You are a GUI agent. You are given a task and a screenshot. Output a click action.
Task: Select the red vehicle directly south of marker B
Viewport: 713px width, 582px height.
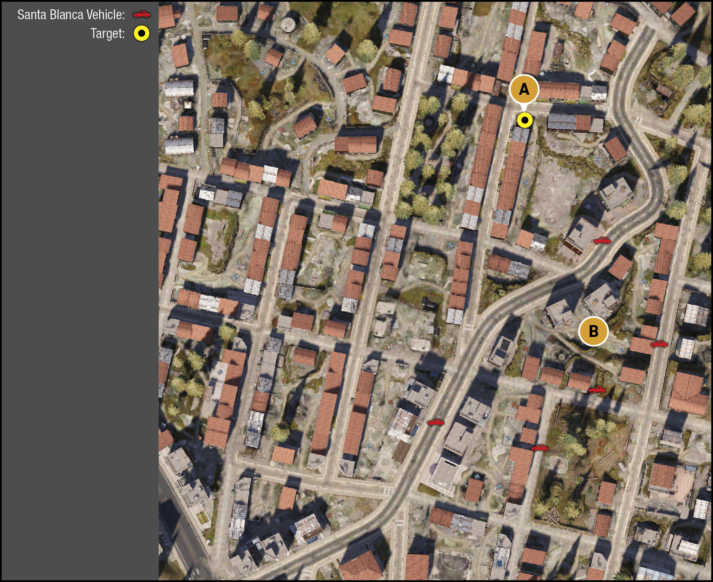click(597, 390)
